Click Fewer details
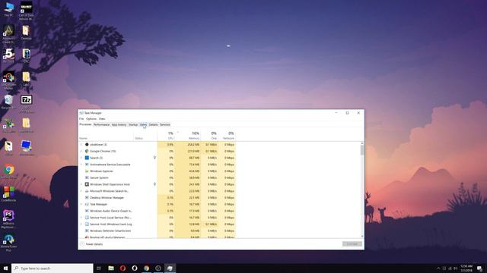Viewport: 487px width, 273px height. (x=91, y=244)
